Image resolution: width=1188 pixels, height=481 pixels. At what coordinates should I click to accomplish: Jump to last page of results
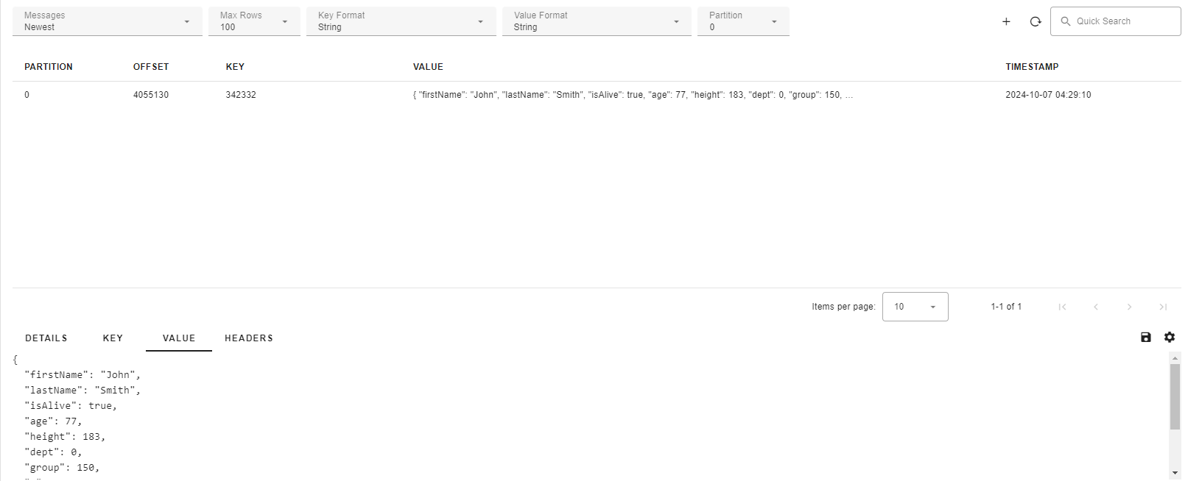[1163, 307]
